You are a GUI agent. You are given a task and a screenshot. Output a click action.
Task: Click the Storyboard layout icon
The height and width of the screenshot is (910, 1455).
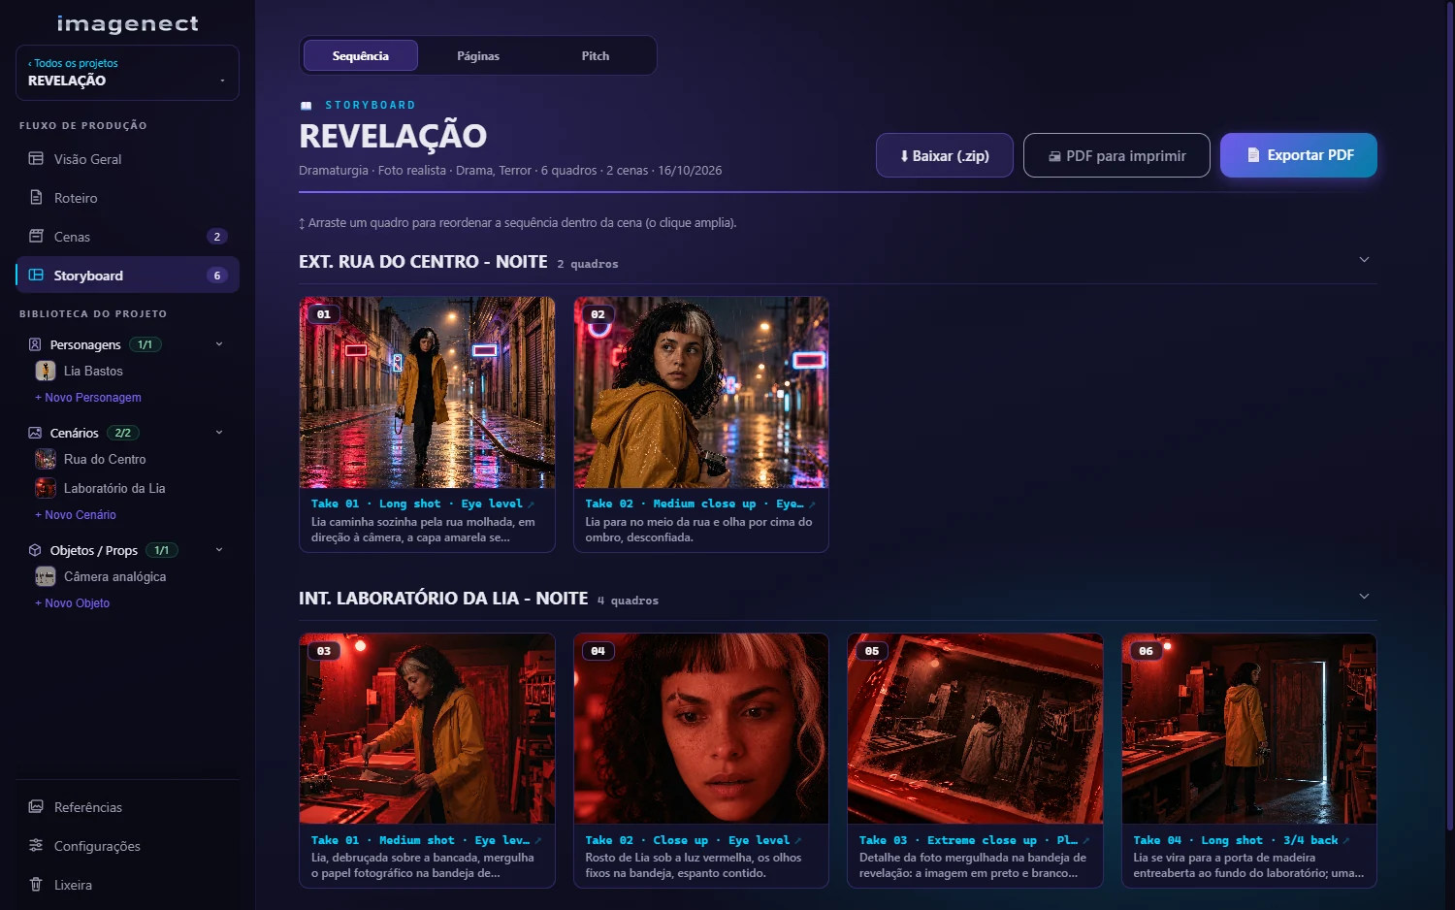tap(36, 276)
